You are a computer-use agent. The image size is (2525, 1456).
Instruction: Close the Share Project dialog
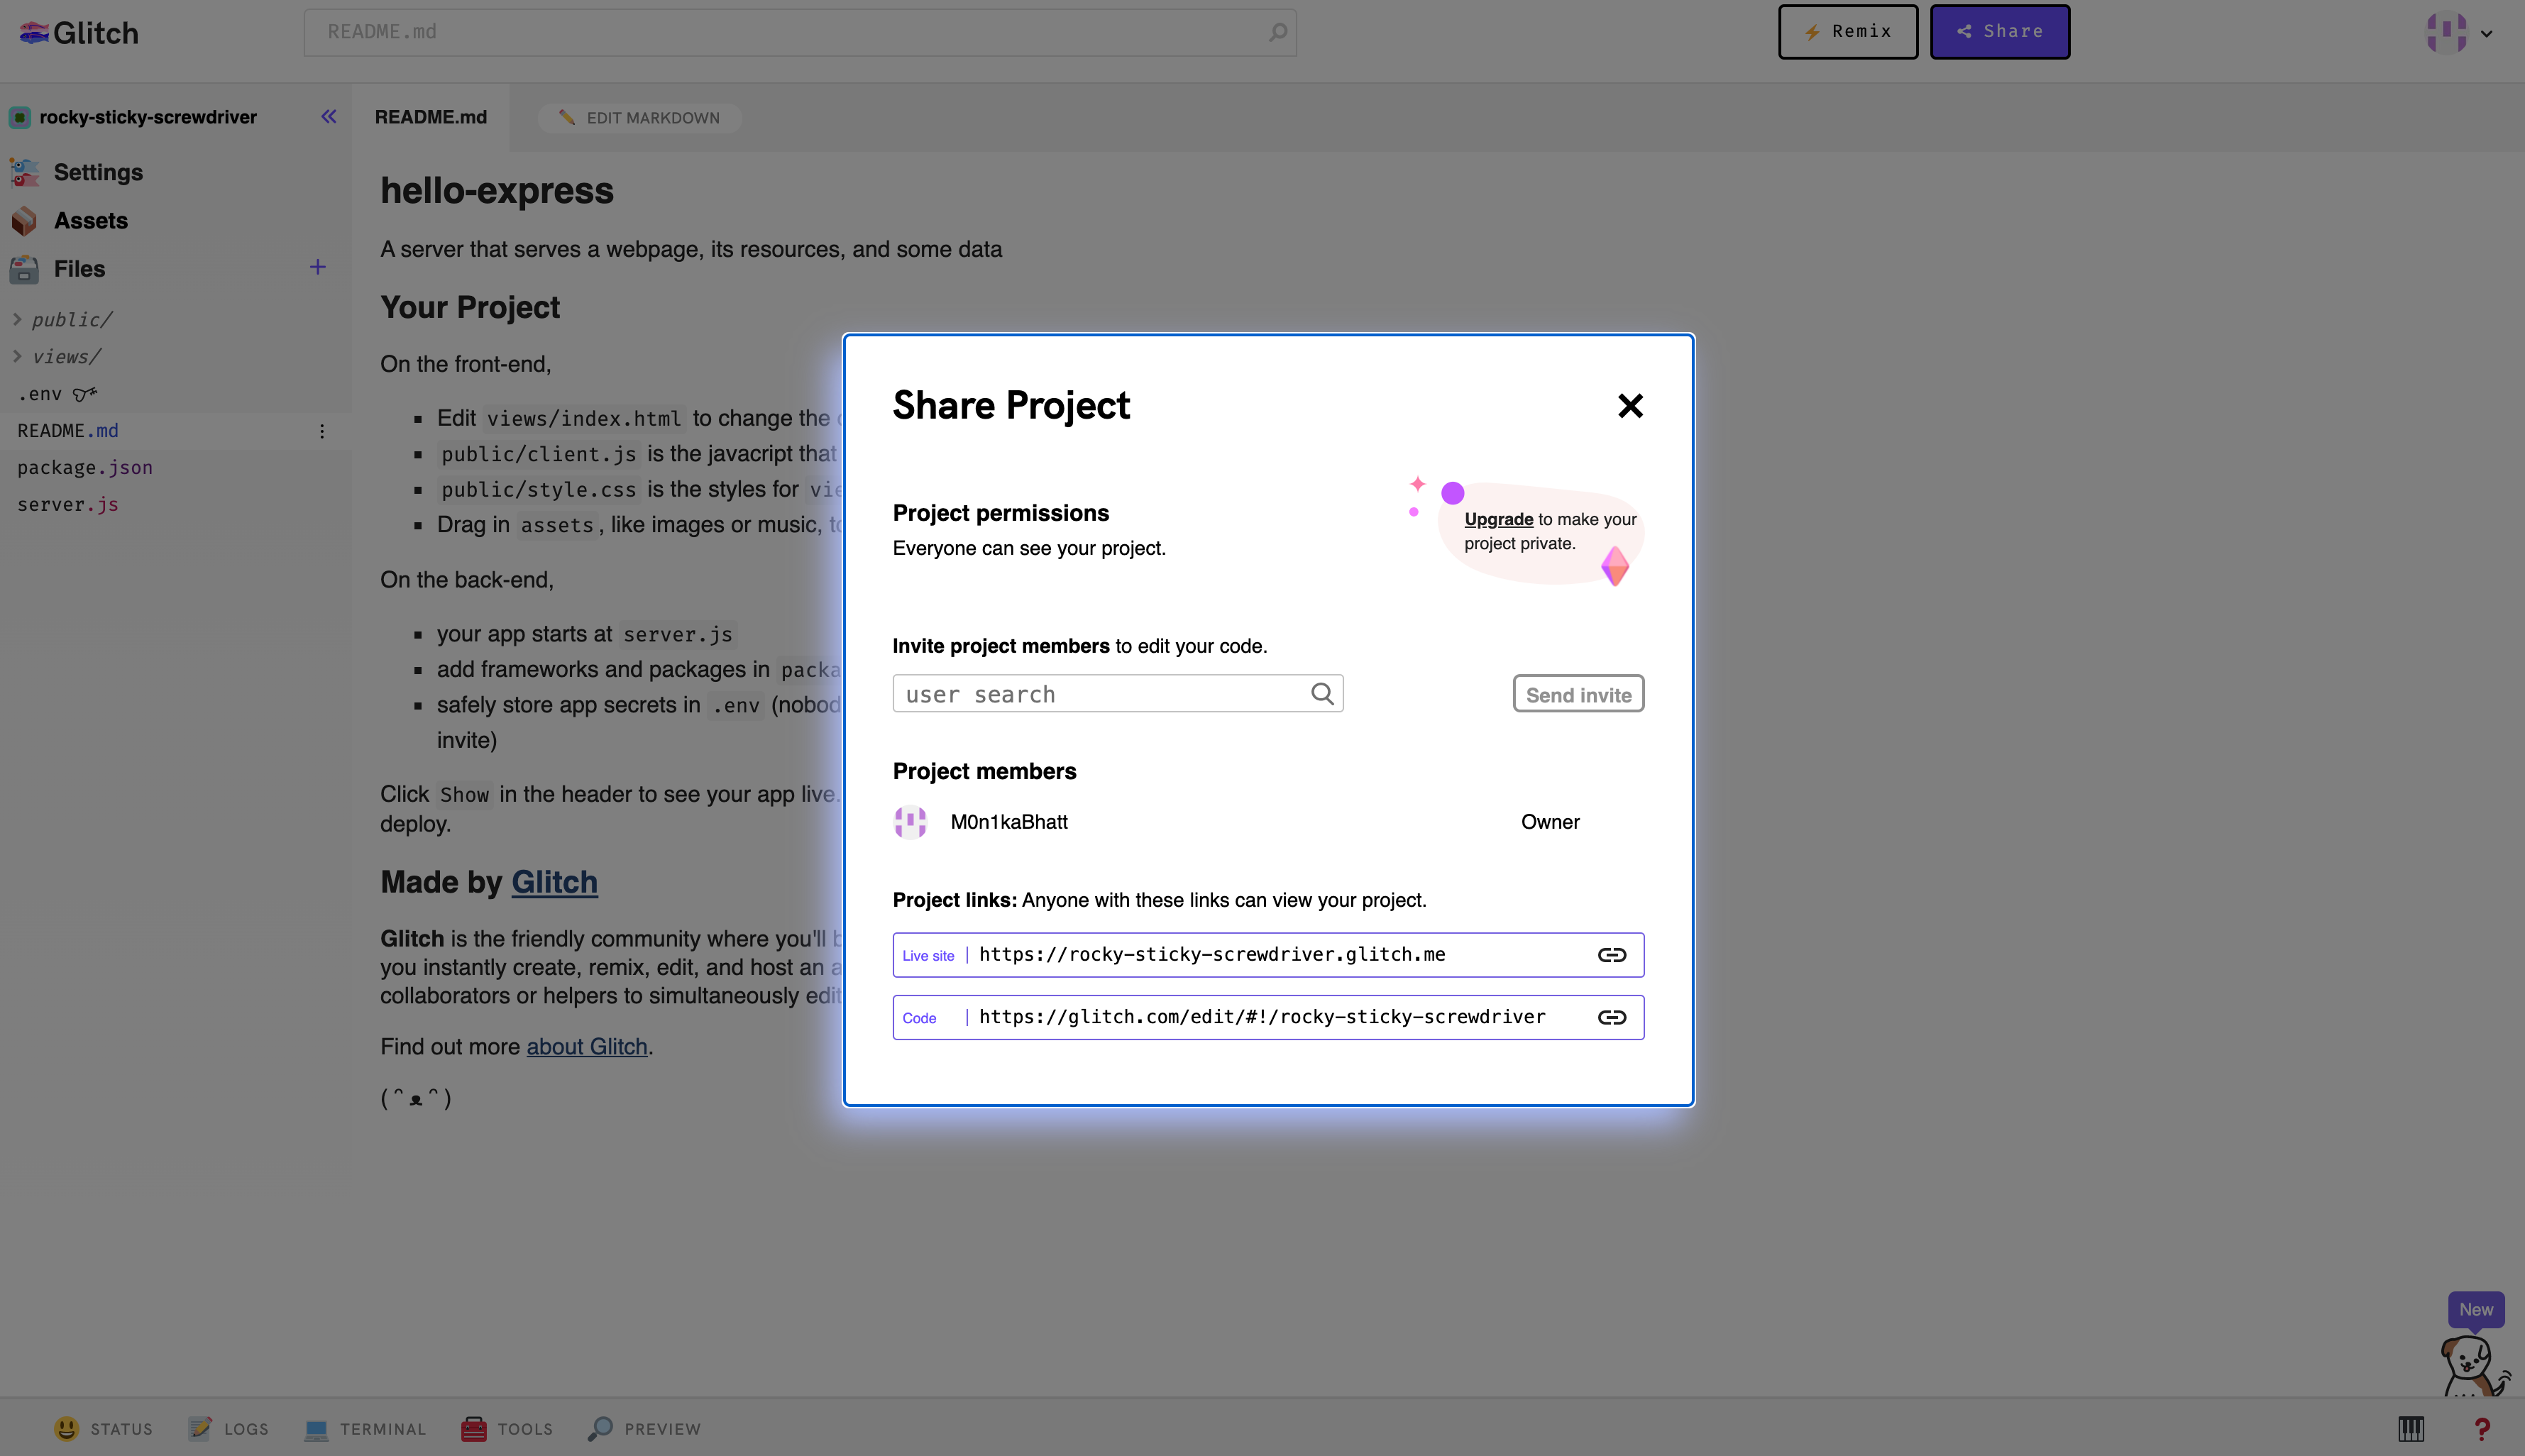[x=1630, y=406]
